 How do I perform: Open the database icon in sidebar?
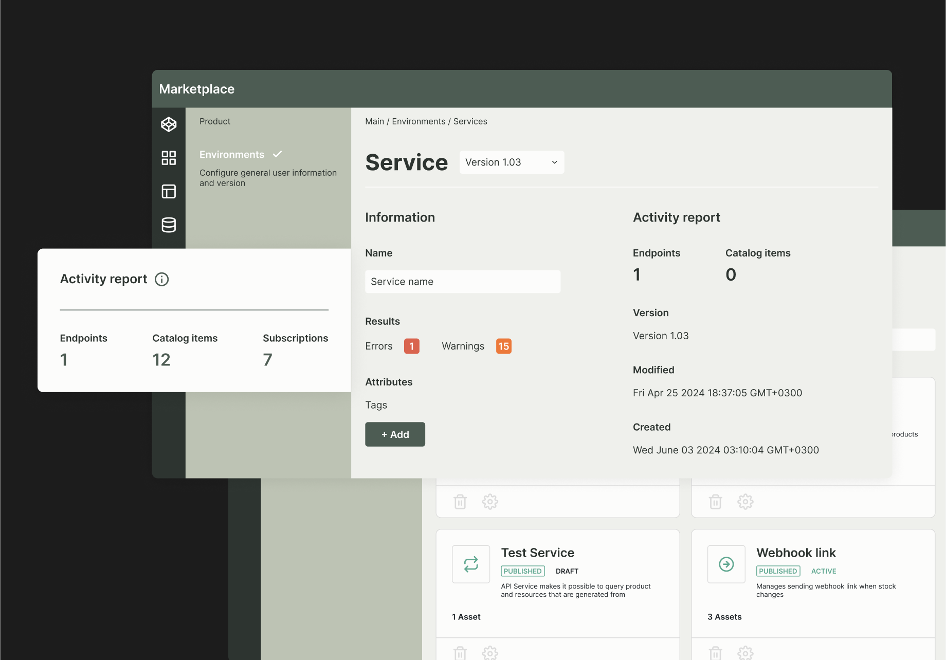click(168, 225)
